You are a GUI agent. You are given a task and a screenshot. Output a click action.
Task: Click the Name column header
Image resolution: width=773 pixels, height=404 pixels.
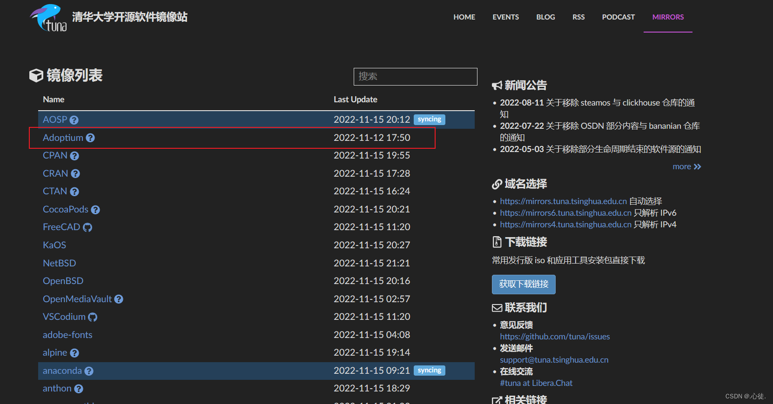pyautogui.click(x=54, y=99)
